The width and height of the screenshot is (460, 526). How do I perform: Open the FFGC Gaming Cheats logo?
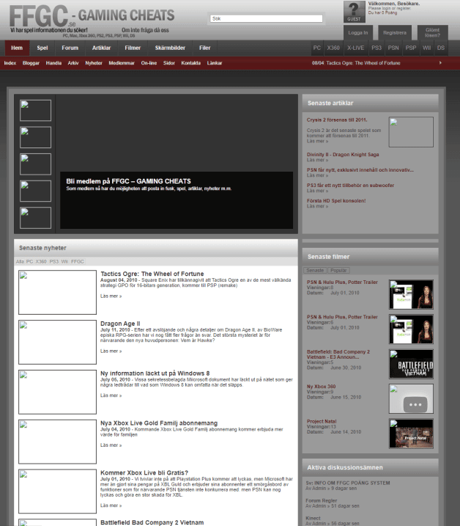click(x=92, y=18)
